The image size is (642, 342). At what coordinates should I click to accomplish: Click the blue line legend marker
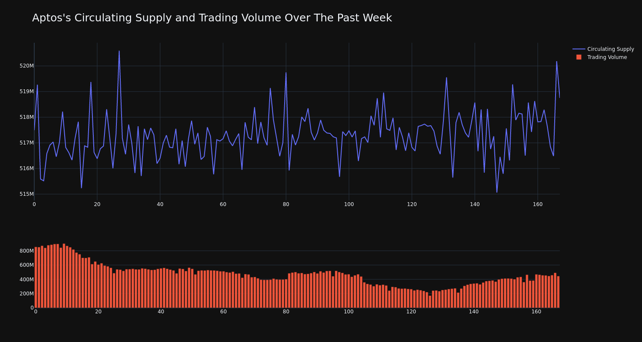(579, 49)
